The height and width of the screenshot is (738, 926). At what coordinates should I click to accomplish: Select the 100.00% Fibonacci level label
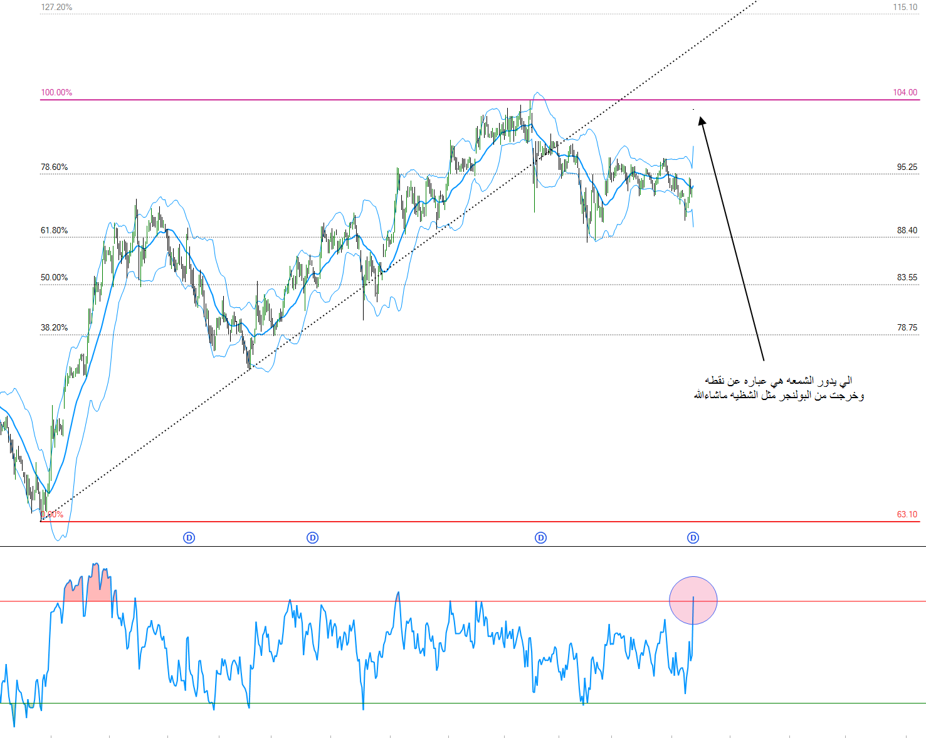point(56,92)
